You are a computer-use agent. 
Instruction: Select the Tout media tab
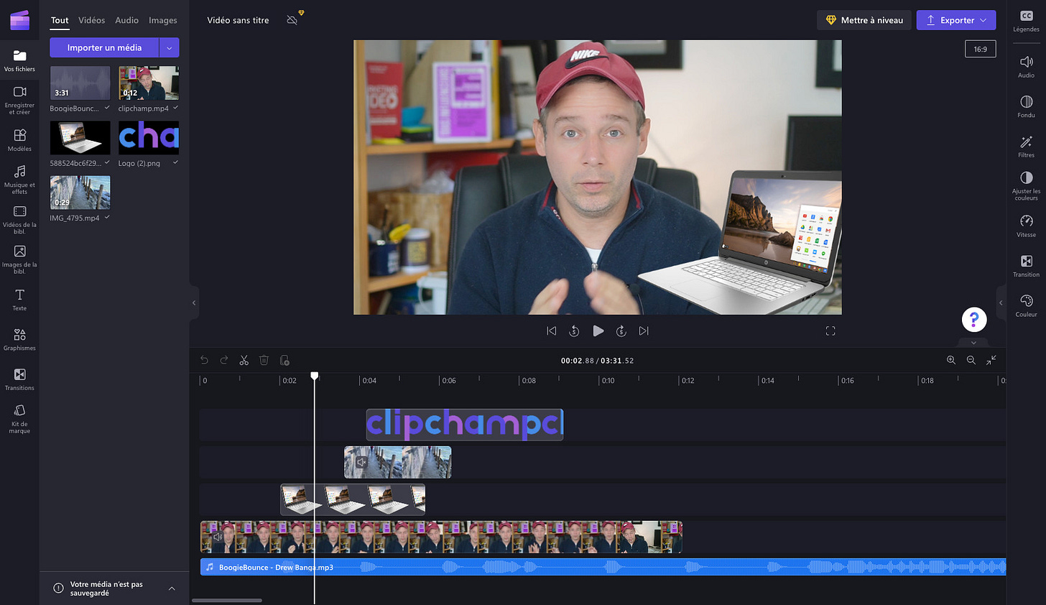60,20
